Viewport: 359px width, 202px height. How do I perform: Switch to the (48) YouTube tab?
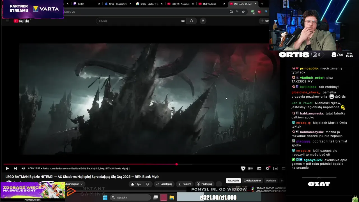click(x=212, y=4)
